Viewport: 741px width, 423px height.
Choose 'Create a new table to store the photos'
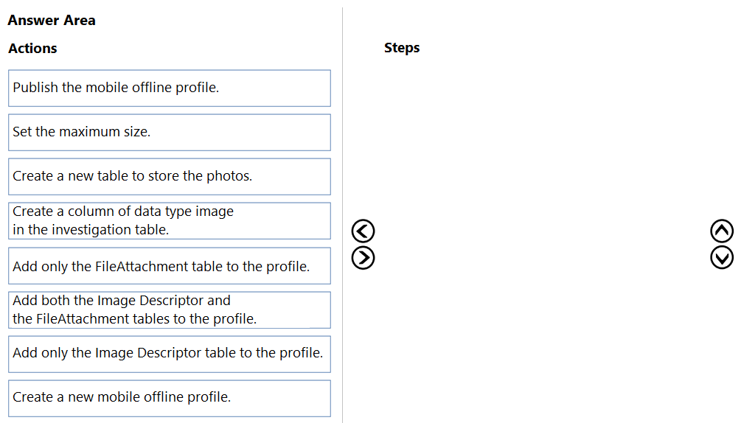[170, 176]
